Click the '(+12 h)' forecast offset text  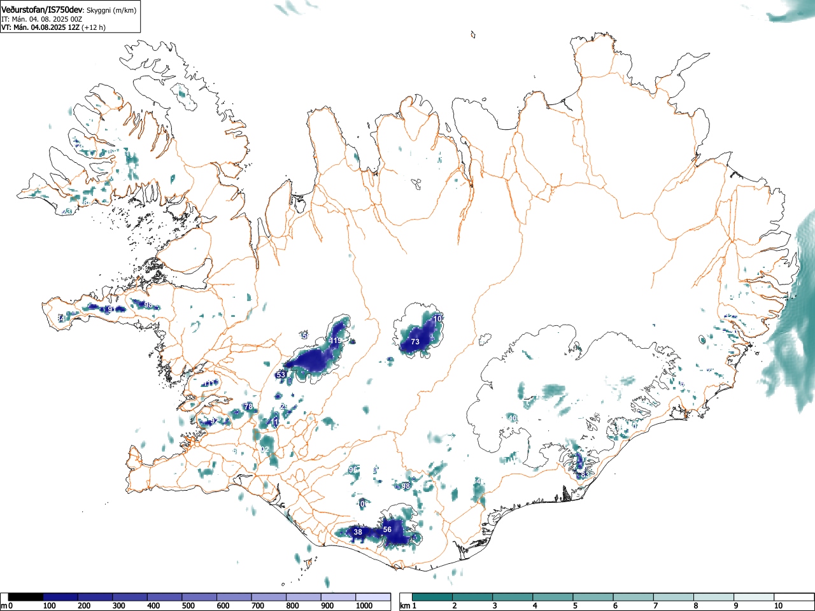[x=94, y=27]
